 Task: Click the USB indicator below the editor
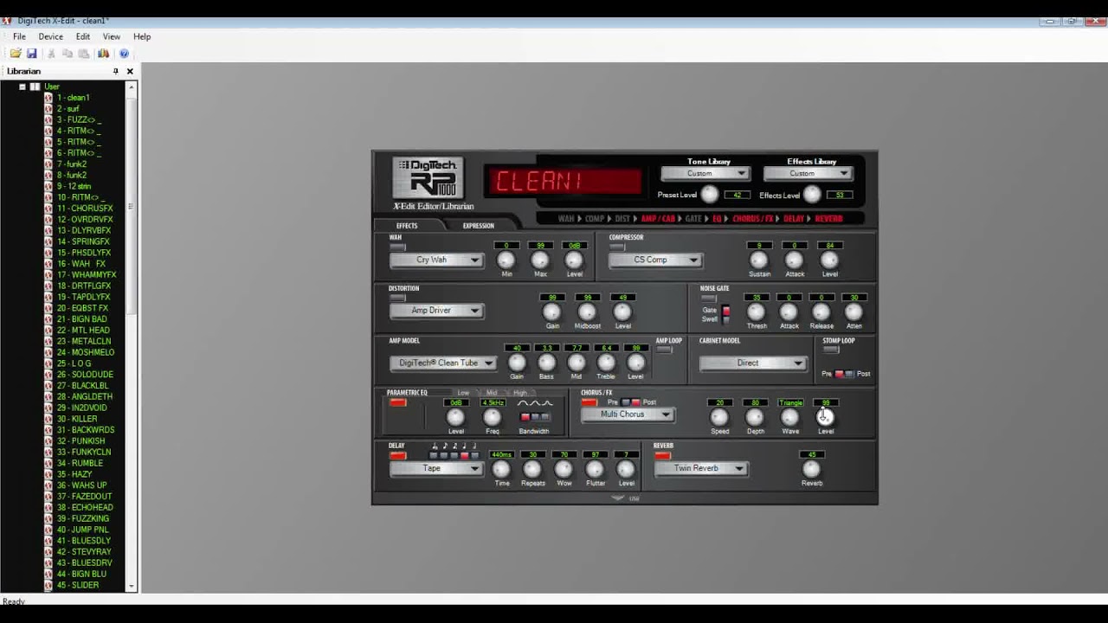pos(627,498)
